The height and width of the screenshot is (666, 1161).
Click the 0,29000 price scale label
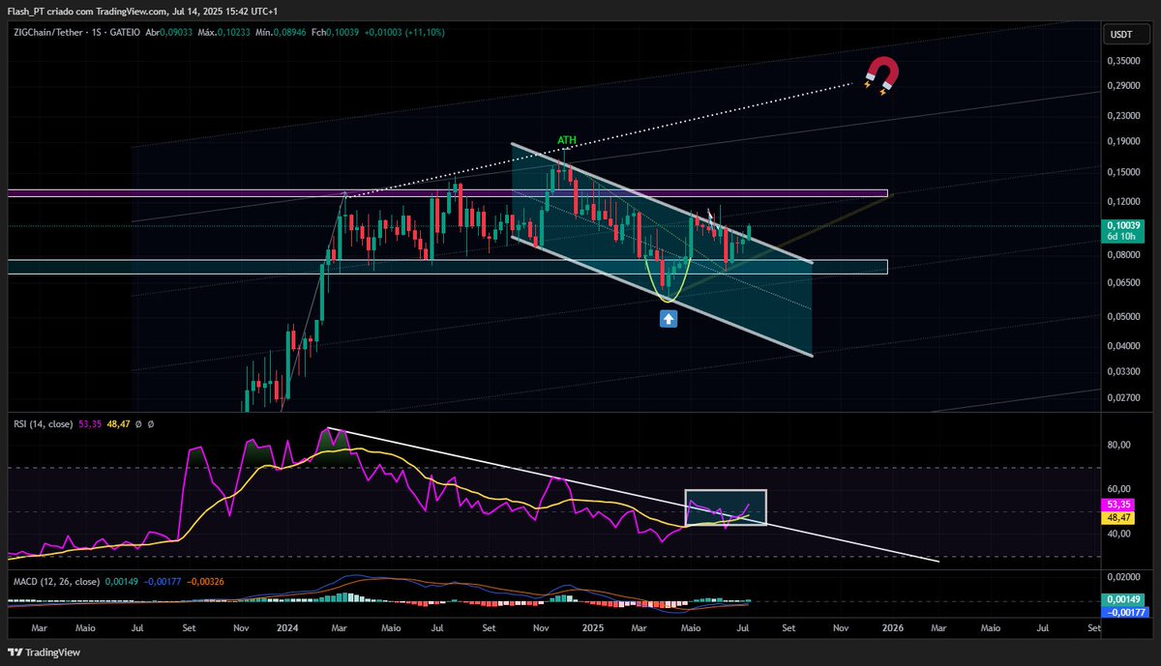pyautogui.click(x=1122, y=85)
